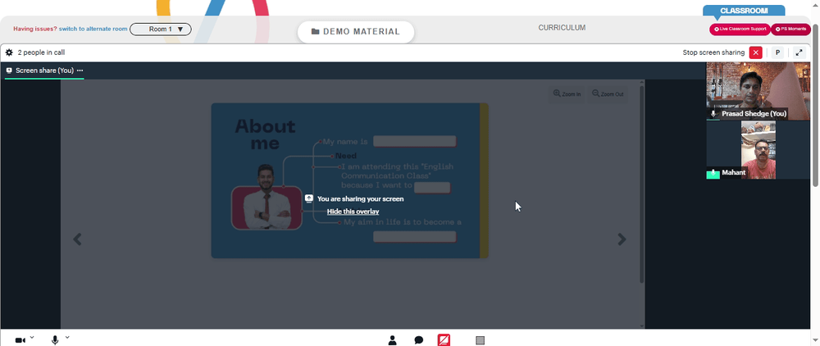Click blank field under 'My aim in life'
The image size is (820, 346).
pos(415,237)
